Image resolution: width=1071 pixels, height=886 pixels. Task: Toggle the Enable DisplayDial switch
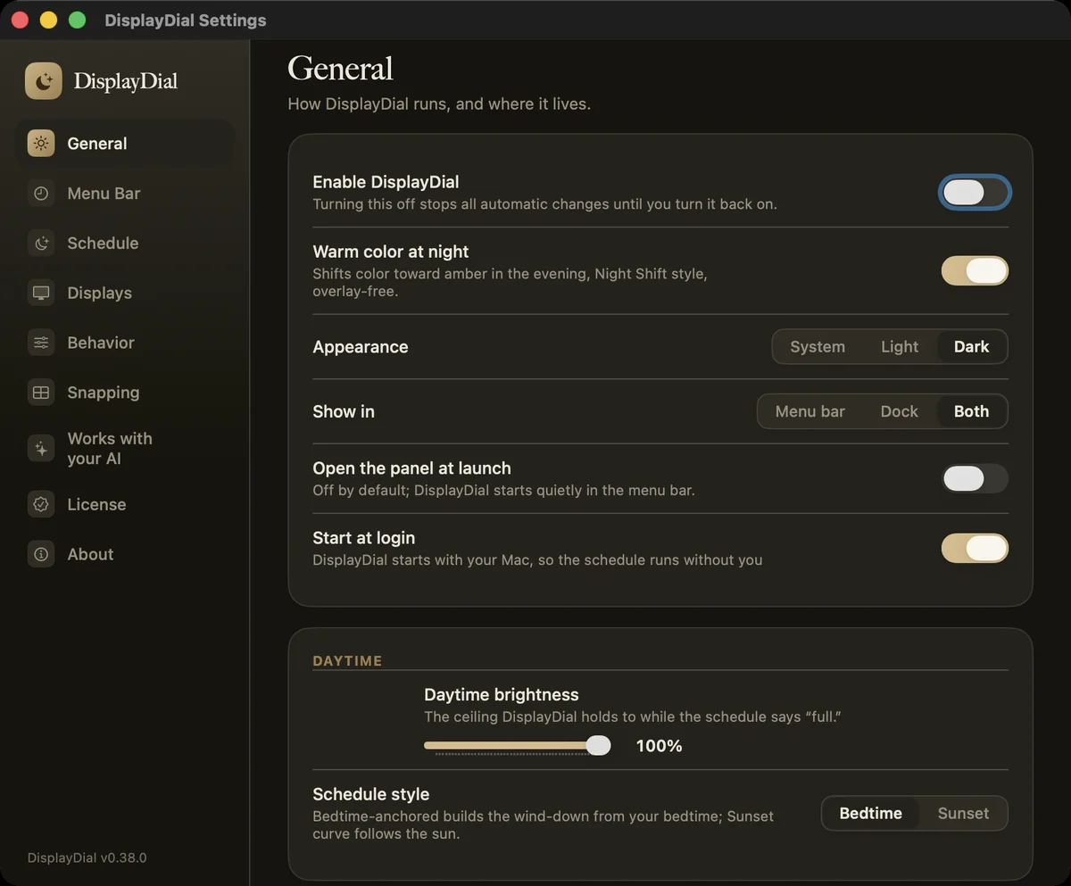(975, 192)
